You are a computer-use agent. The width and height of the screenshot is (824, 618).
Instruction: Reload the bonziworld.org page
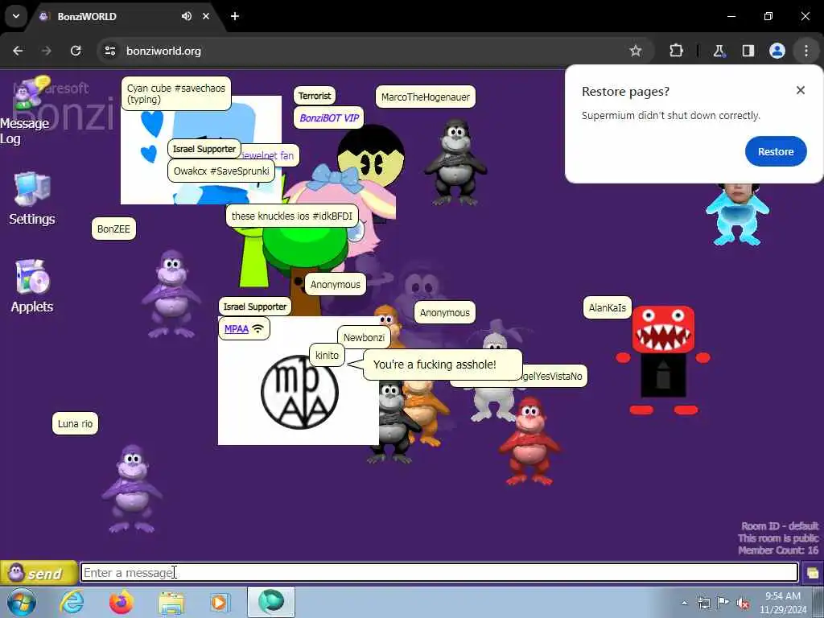(76, 51)
